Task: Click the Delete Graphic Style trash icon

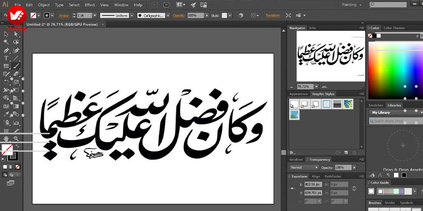Action: point(354,152)
